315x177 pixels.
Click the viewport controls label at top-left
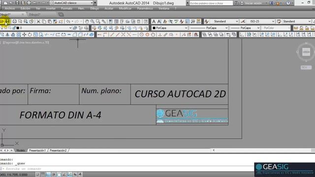click(x=26, y=42)
